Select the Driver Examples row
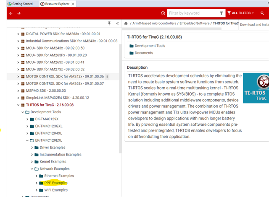This screenshot has width=269, height=197. [x=53, y=148]
